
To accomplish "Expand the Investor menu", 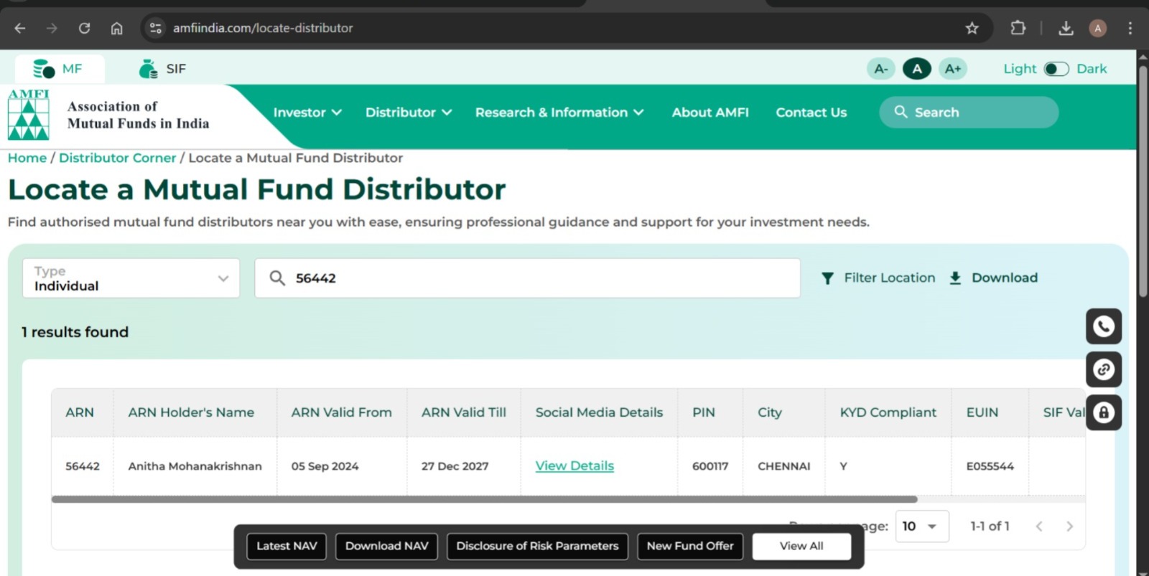I will (x=307, y=113).
